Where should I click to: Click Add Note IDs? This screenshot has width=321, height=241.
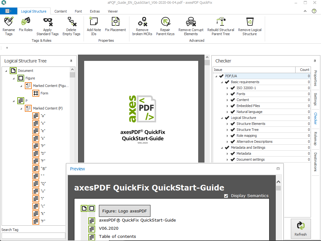pyautogui.click(x=94, y=26)
